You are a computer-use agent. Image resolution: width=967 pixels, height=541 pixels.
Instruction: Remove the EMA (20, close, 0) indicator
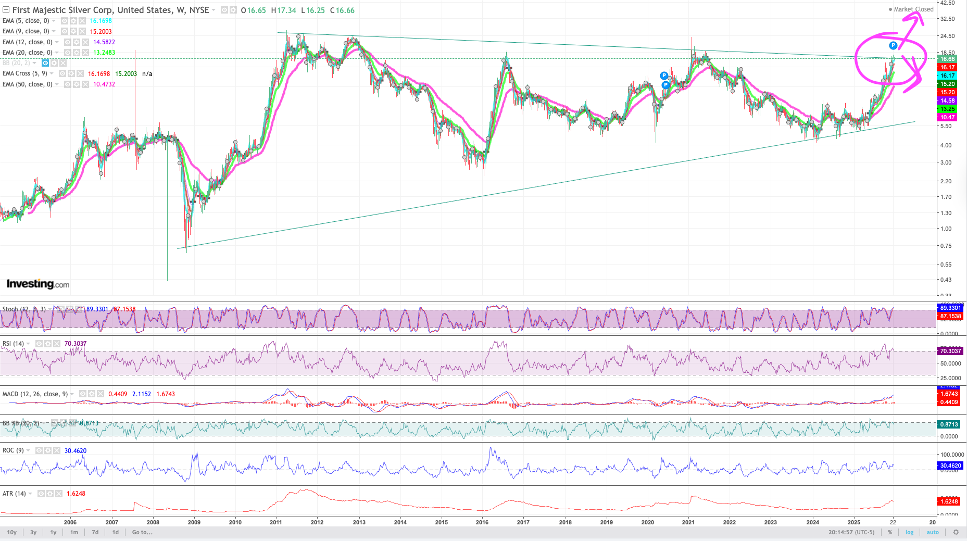[85, 53]
